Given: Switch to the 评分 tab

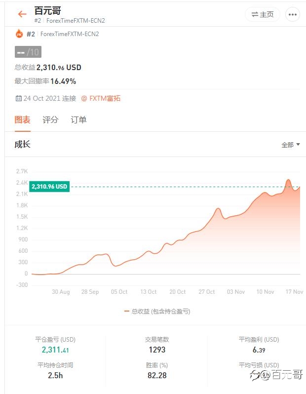Looking at the screenshot, I should tap(50, 119).
